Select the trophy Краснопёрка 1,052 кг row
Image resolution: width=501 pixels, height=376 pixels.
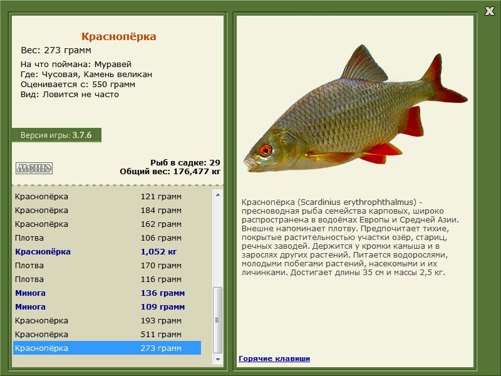[x=107, y=252]
